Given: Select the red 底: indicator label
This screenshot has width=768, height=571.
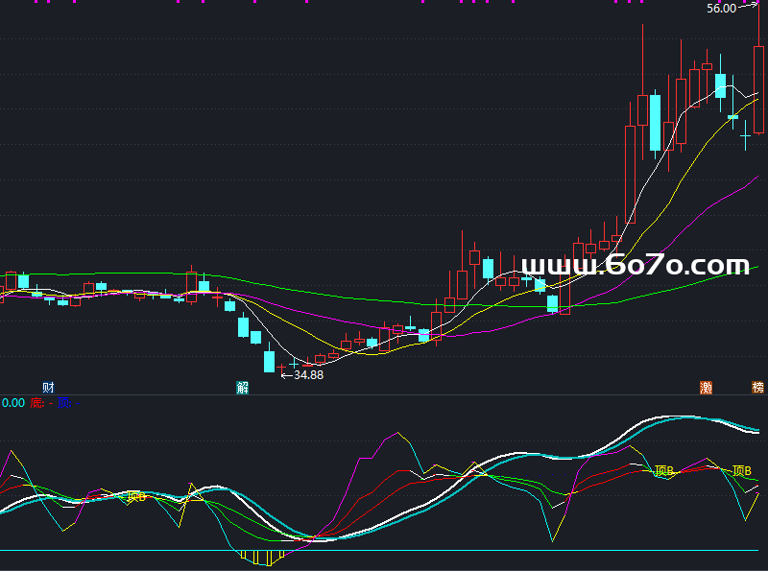Looking at the screenshot, I should click(37, 403).
